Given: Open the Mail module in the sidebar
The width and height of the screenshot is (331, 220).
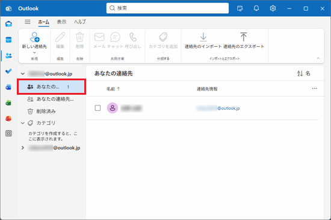Looking at the screenshot, I should coord(8,24).
